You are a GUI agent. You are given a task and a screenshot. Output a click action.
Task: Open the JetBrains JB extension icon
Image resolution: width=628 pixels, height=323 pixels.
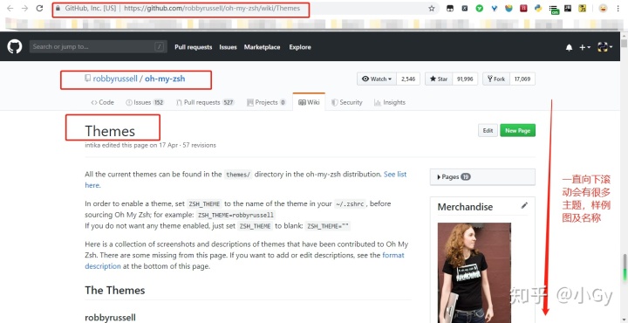[568, 8]
